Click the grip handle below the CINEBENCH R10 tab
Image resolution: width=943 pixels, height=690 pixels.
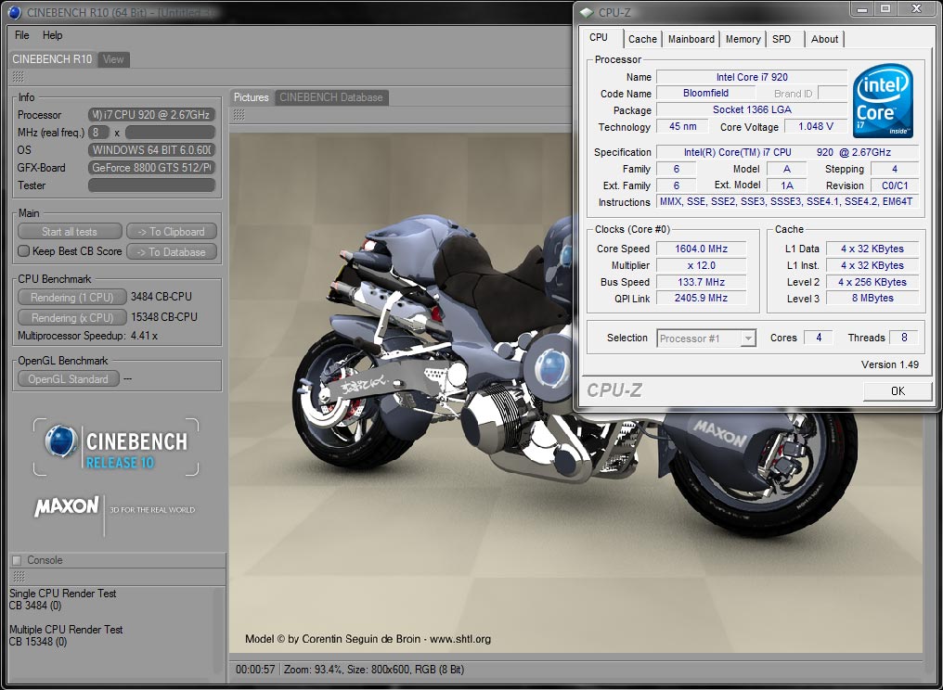click(x=18, y=76)
